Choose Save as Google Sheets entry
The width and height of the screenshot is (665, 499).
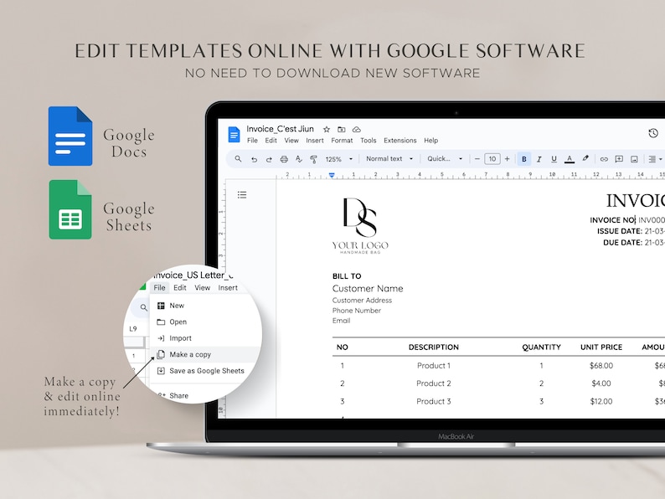pos(205,371)
